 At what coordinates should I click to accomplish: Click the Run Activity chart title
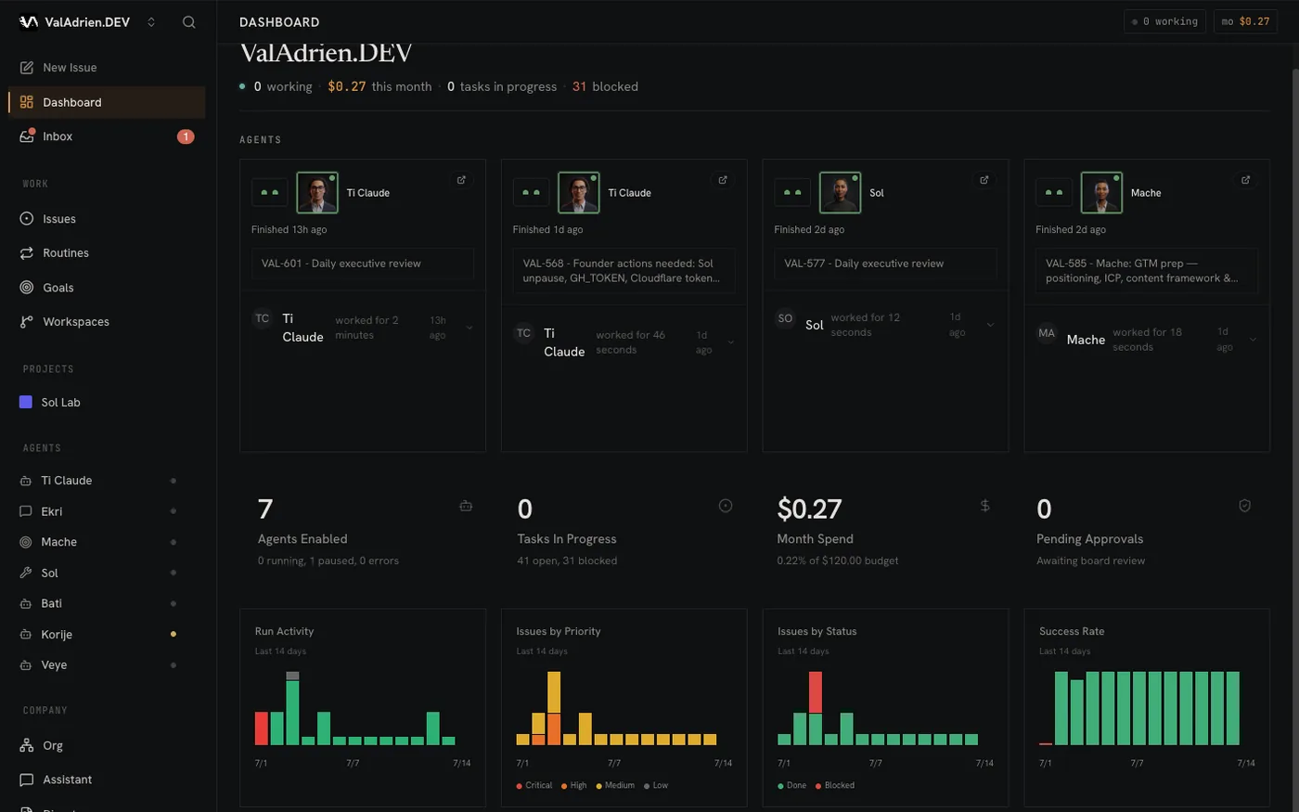(x=285, y=631)
